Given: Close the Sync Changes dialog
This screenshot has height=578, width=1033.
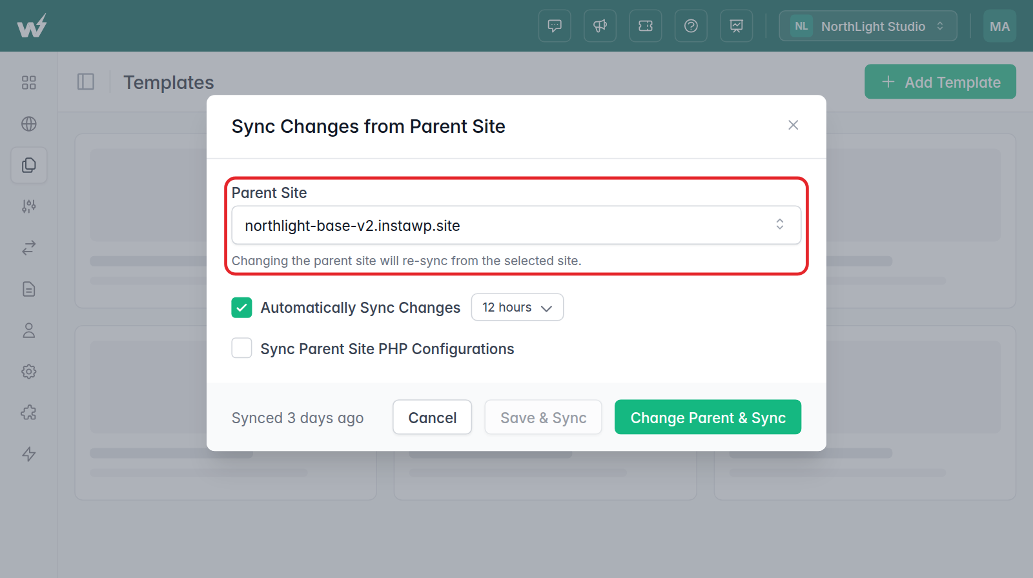Looking at the screenshot, I should (793, 125).
